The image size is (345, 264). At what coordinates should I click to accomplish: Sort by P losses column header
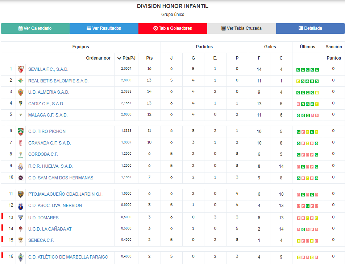[237, 58]
